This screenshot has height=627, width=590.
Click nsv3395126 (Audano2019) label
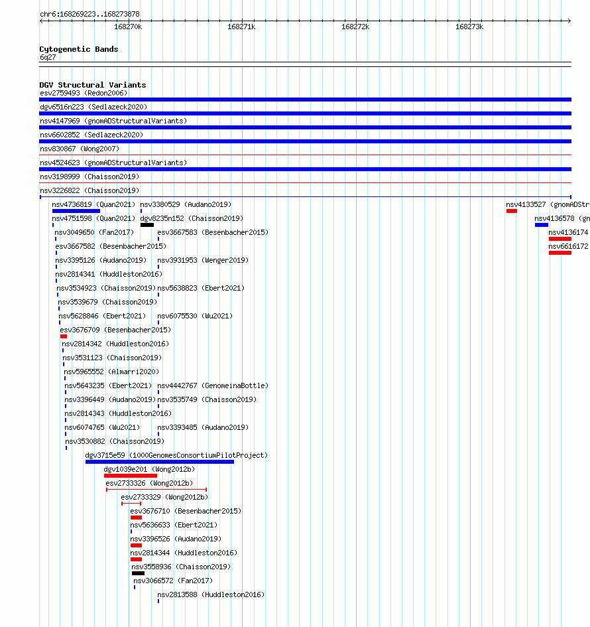click(101, 261)
